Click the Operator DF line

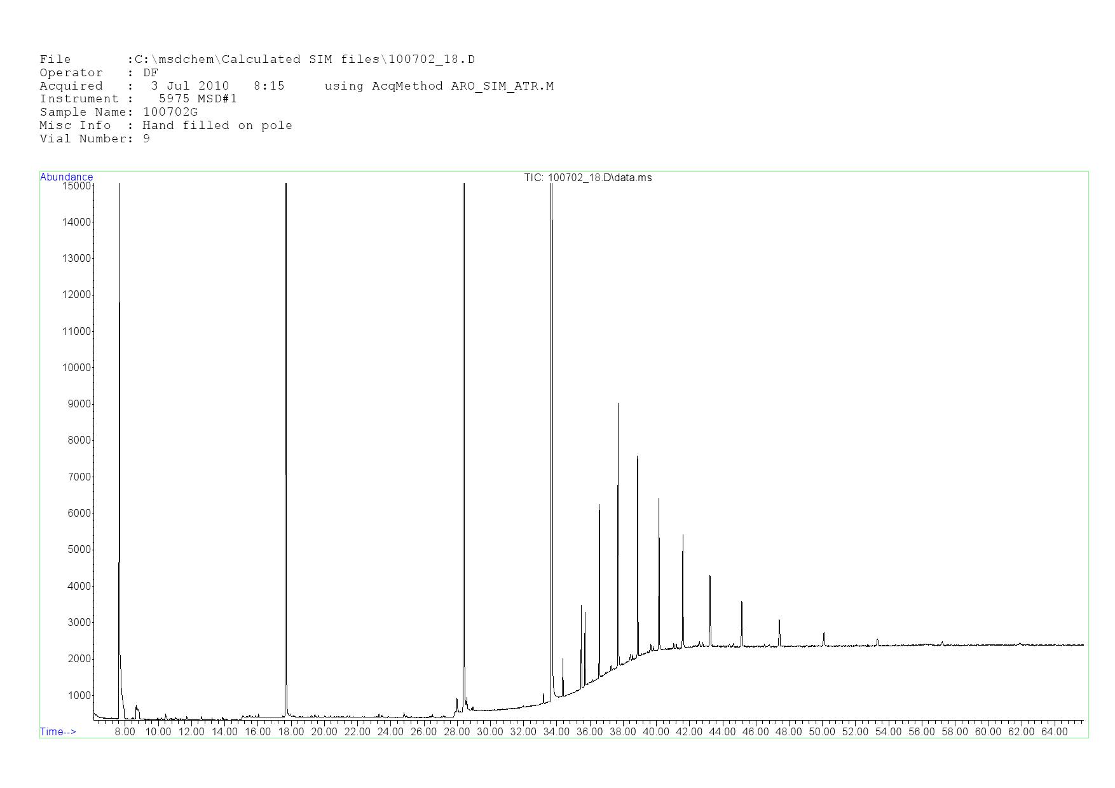(x=99, y=73)
